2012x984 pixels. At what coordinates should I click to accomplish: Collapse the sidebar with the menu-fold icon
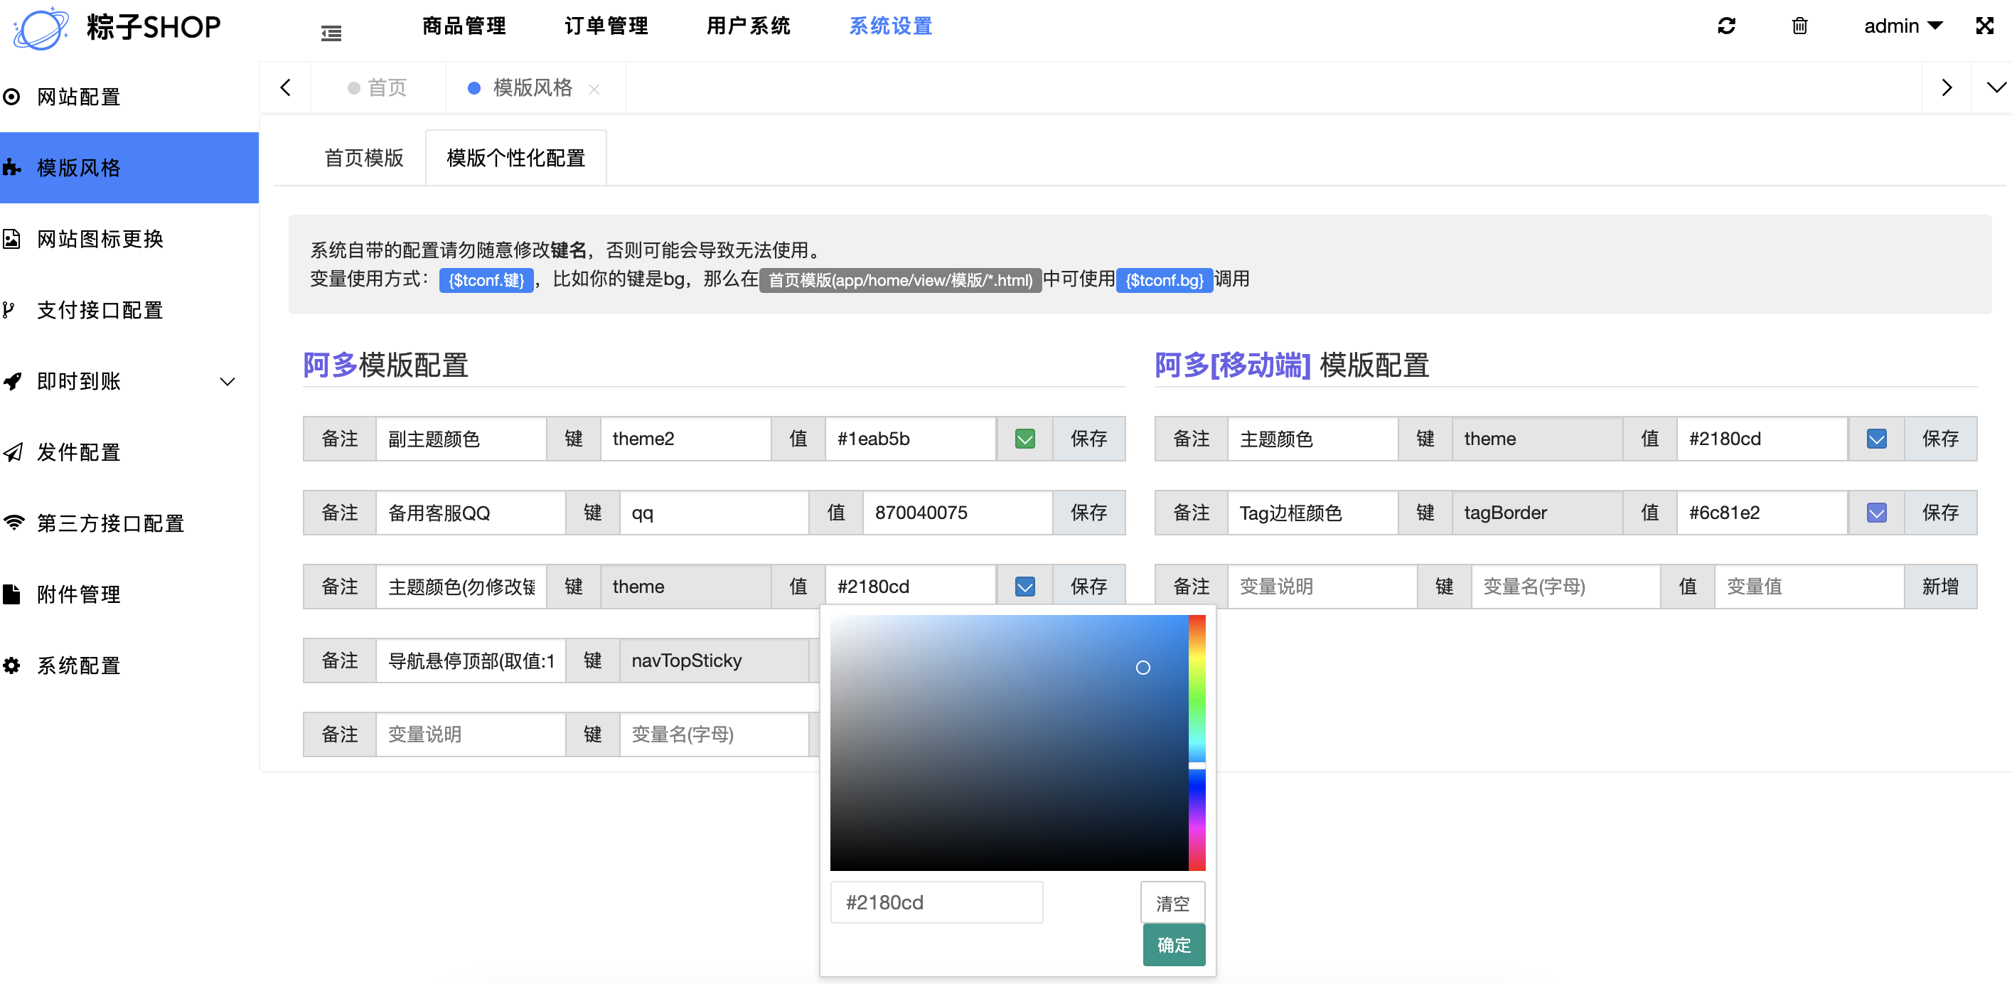pos(331,33)
